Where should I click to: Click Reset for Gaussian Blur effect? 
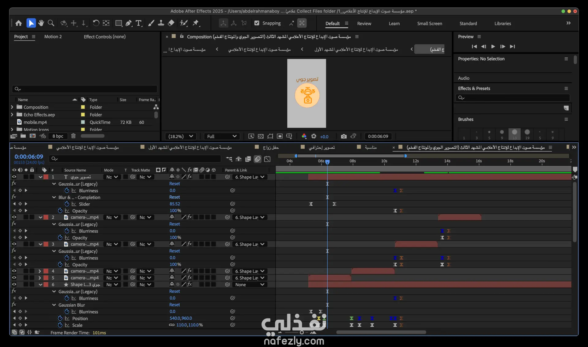pyautogui.click(x=175, y=305)
